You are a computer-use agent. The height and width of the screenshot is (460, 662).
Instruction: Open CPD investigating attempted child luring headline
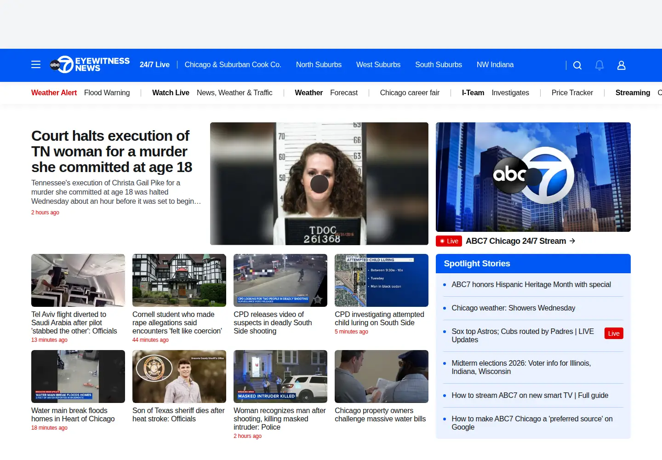(379, 319)
